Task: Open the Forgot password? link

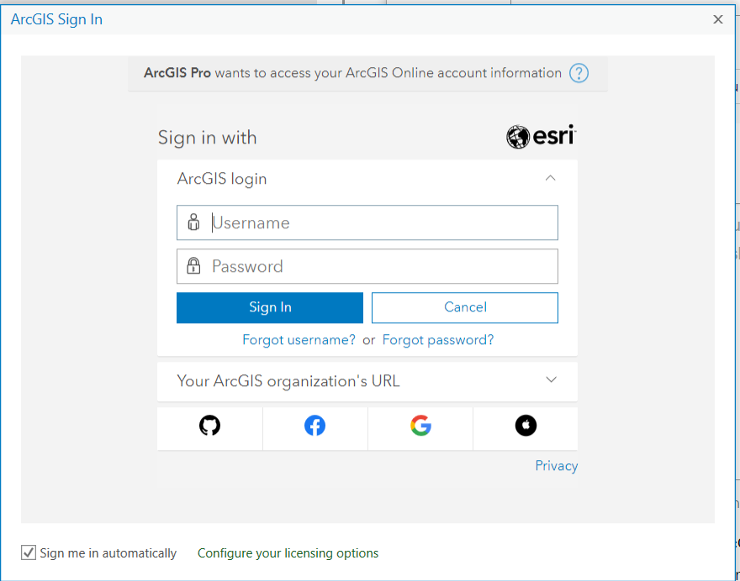Action: pyautogui.click(x=437, y=340)
